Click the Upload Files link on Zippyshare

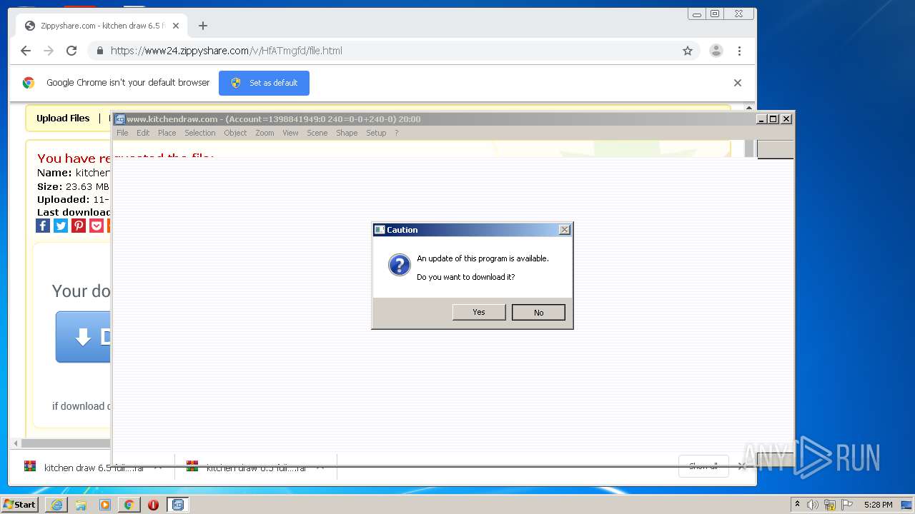point(63,119)
